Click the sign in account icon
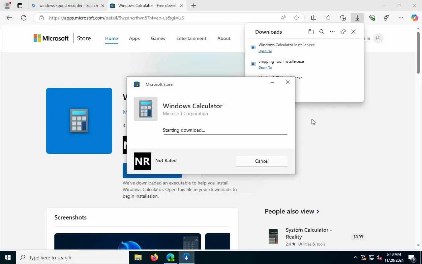 [x=378, y=38]
